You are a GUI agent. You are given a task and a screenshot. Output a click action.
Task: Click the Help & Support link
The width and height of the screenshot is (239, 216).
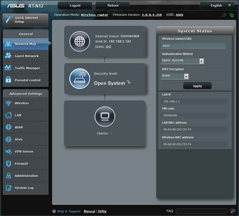click(x=68, y=211)
